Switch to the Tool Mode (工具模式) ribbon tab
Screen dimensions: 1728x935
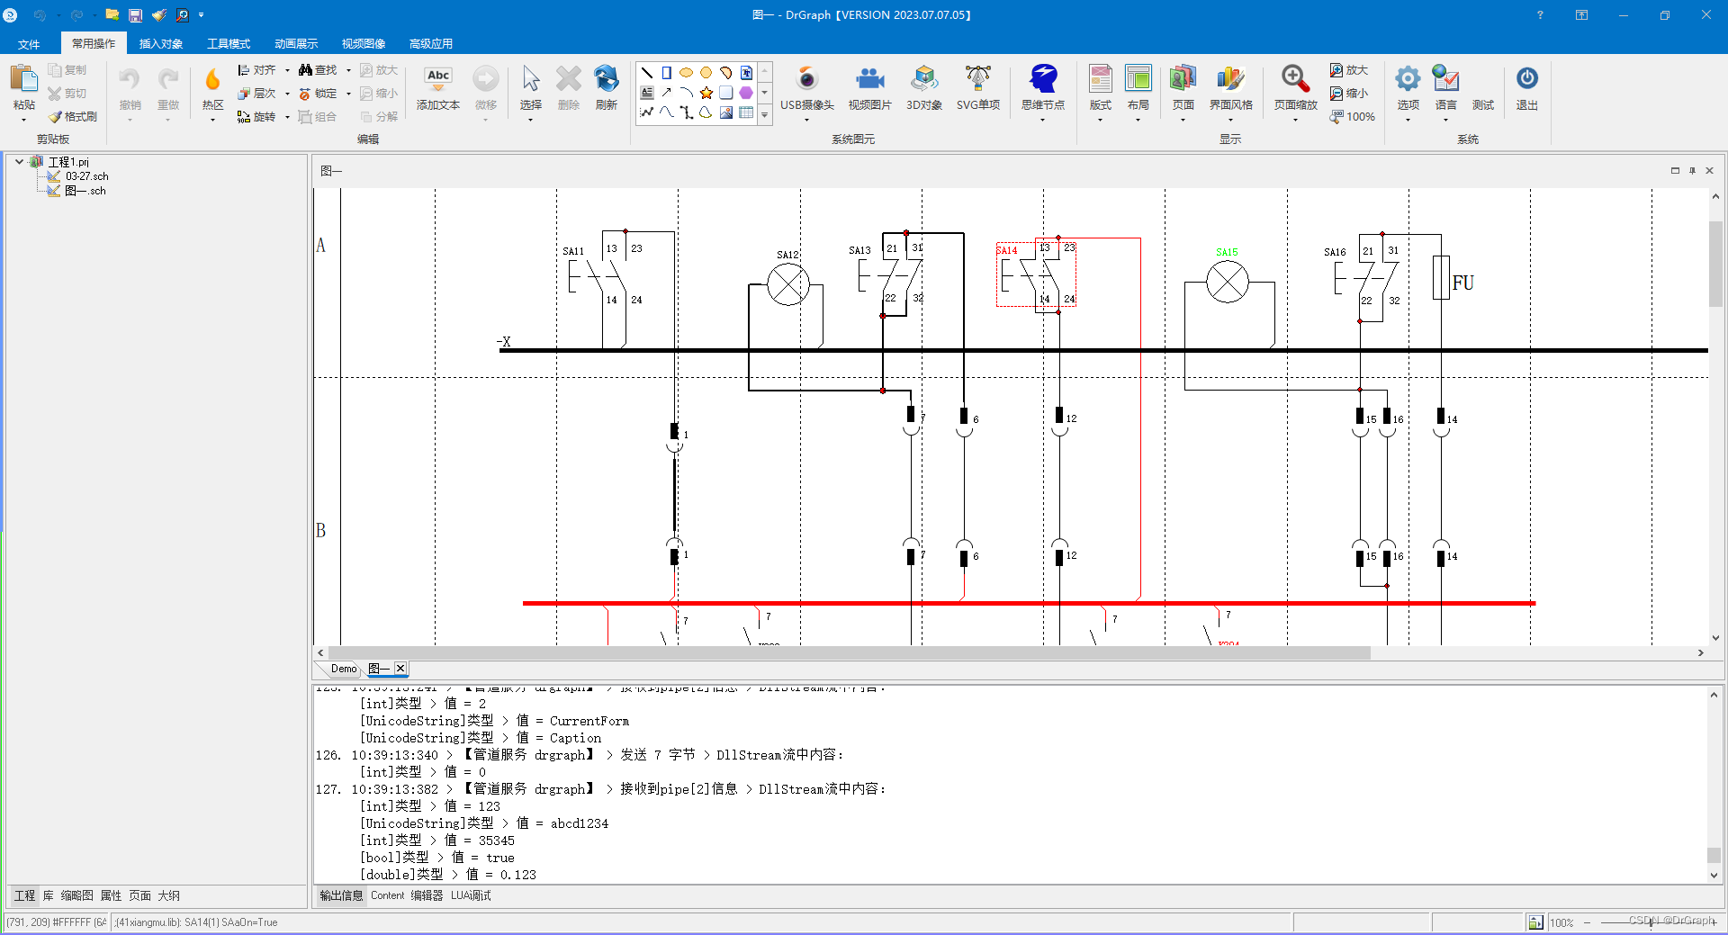(229, 44)
